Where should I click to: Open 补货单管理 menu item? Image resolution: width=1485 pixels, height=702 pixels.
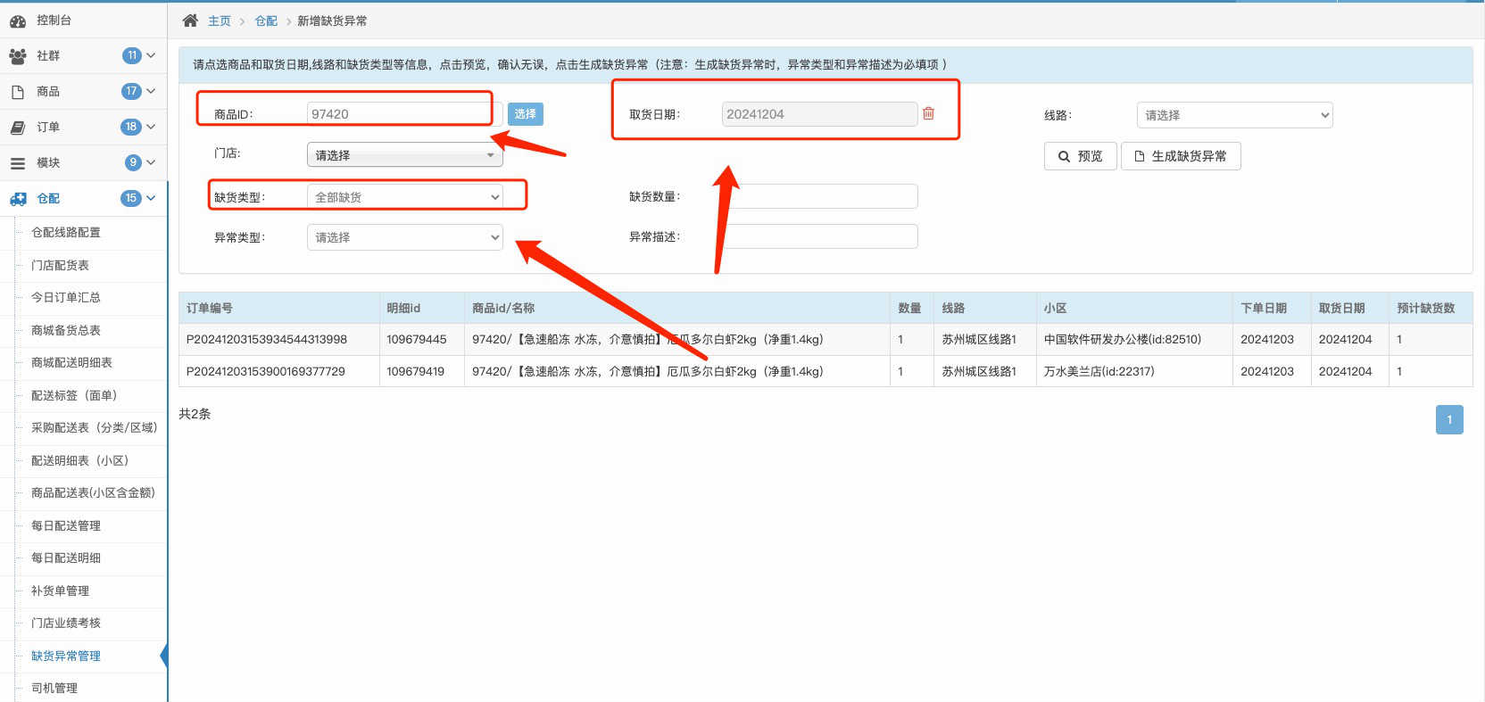pos(60,591)
